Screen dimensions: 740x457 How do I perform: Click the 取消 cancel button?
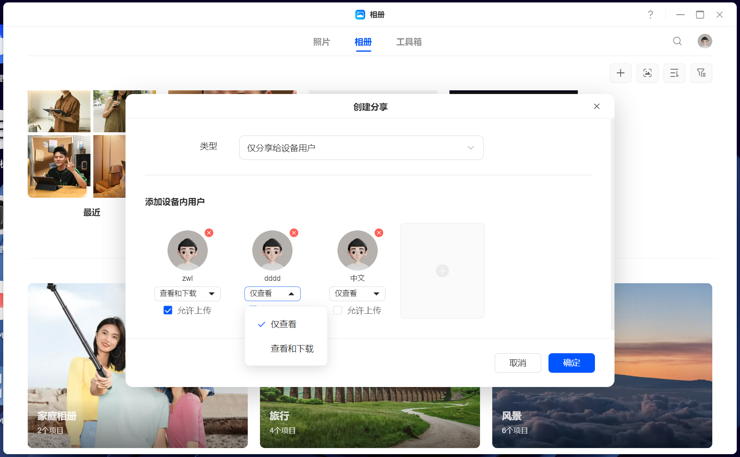point(518,363)
